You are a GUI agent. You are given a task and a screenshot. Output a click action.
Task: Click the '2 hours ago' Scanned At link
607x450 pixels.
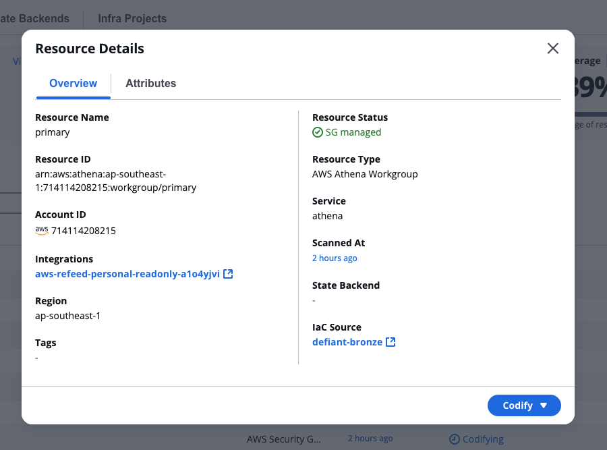pos(335,258)
